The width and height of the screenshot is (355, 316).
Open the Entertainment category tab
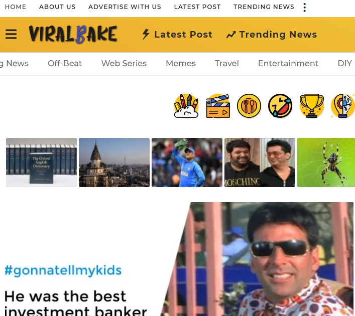click(288, 63)
